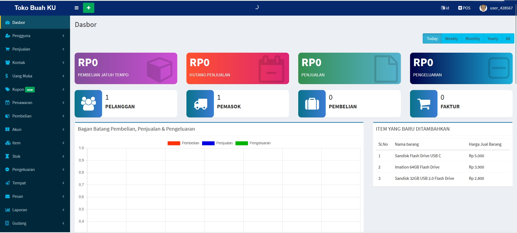Click the Pembelian briefcase icon tile
The width and height of the screenshot is (517, 233).
[312, 104]
